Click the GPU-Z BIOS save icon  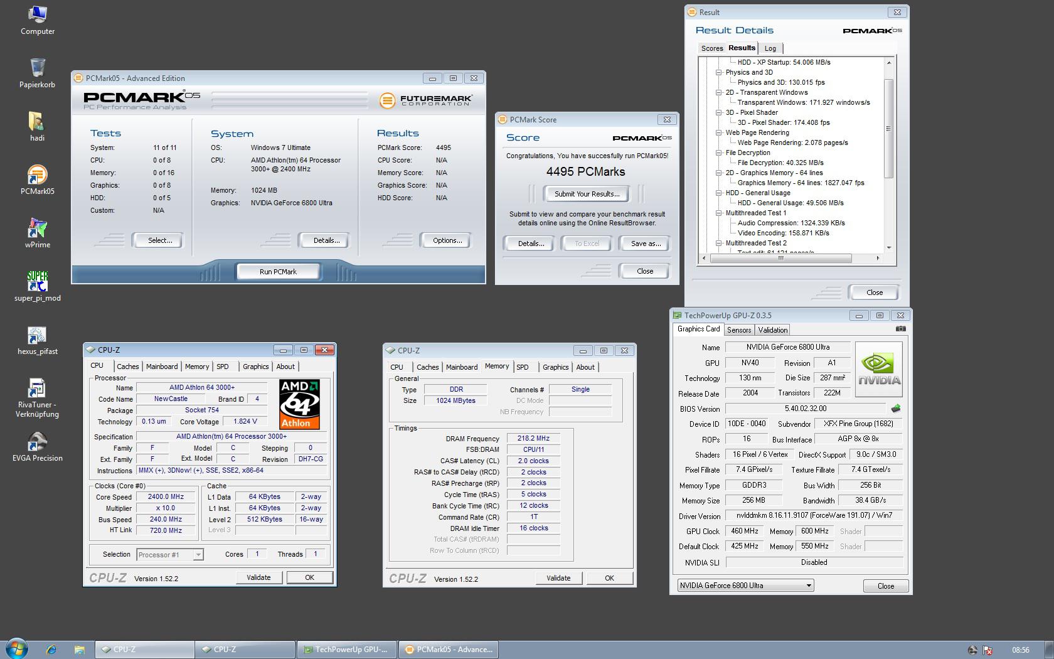pos(896,409)
